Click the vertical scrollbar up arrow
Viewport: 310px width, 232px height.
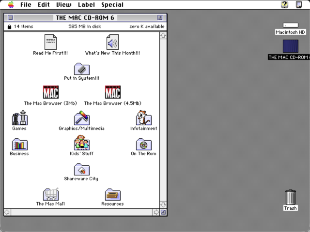click(163, 35)
